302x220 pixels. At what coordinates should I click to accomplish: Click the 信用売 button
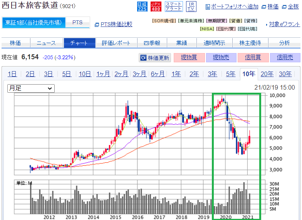[x=285, y=58]
